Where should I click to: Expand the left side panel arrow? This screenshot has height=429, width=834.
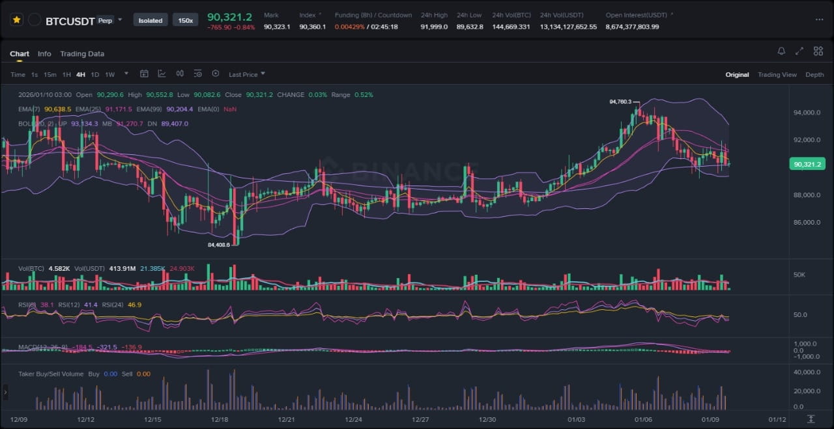coord(6,393)
